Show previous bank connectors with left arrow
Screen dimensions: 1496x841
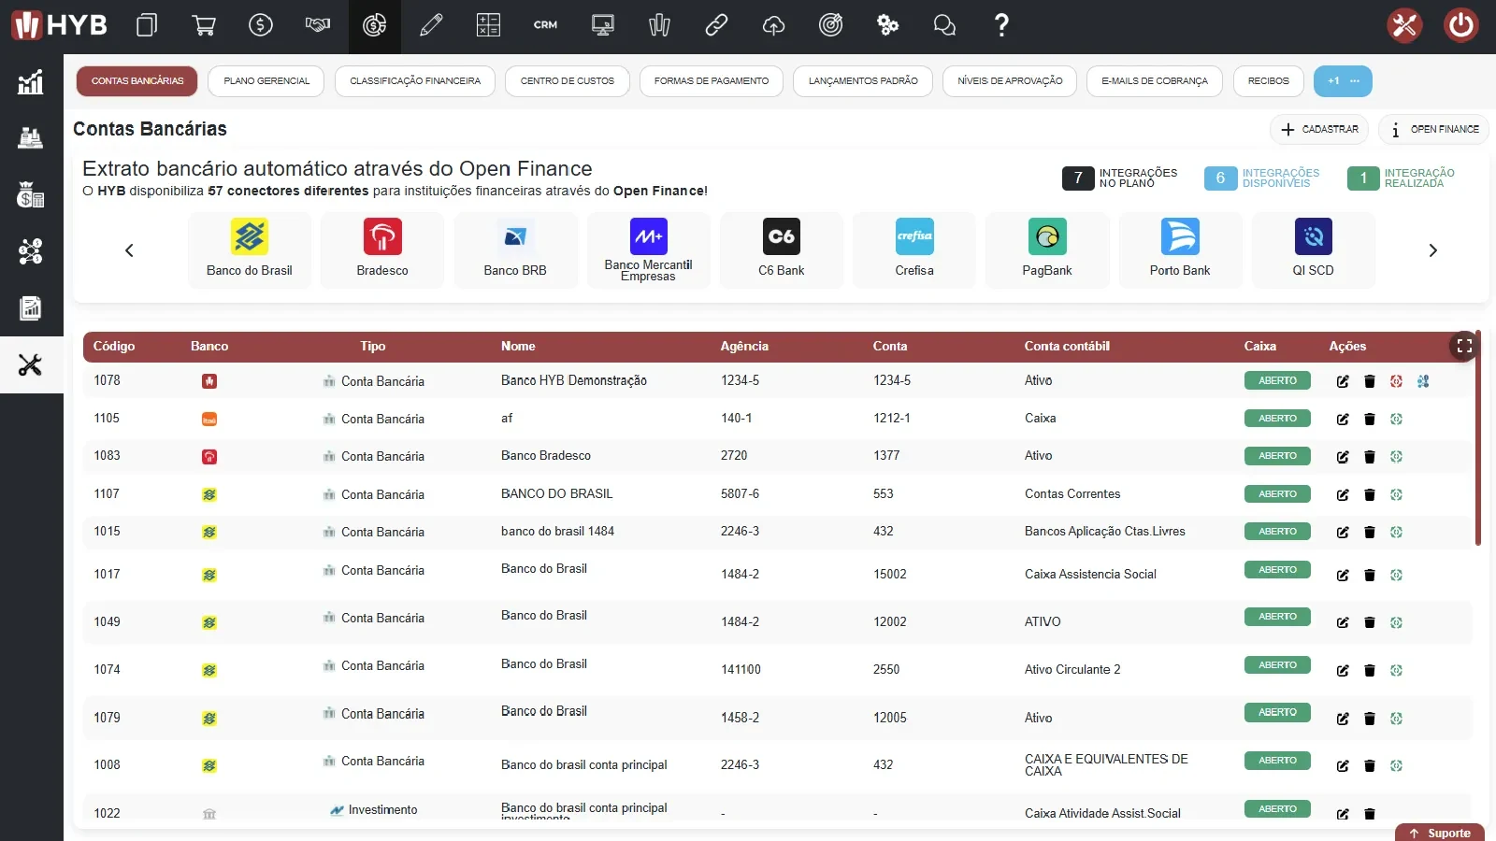tap(129, 250)
